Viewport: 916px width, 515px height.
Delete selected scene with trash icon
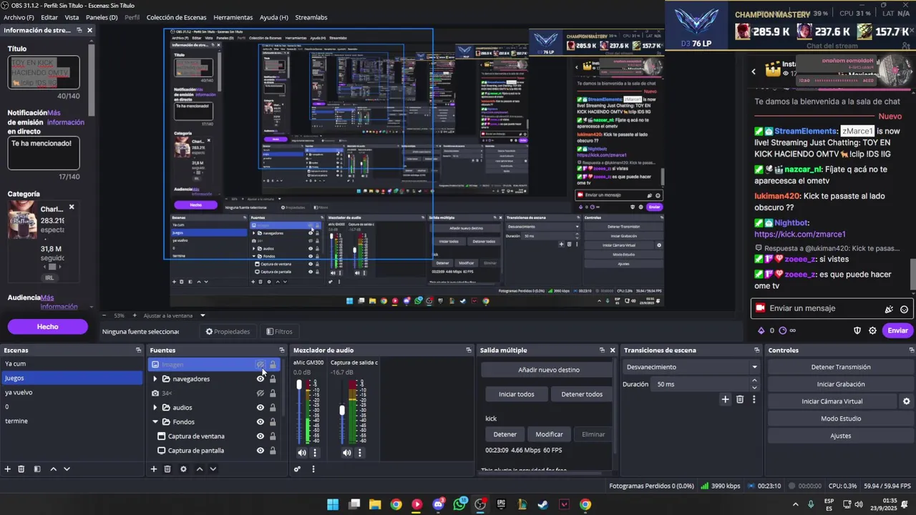21,469
